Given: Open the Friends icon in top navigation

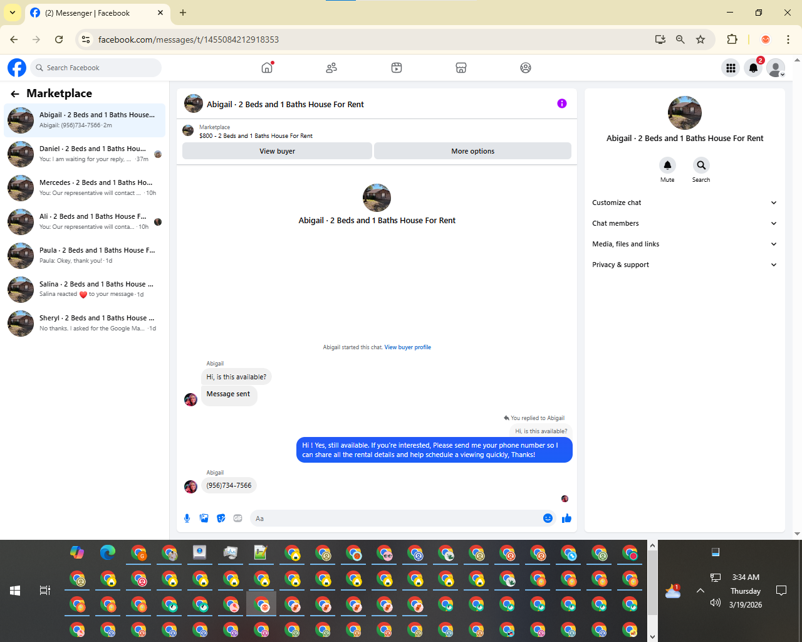Looking at the screenshot, I should [331, 68].
